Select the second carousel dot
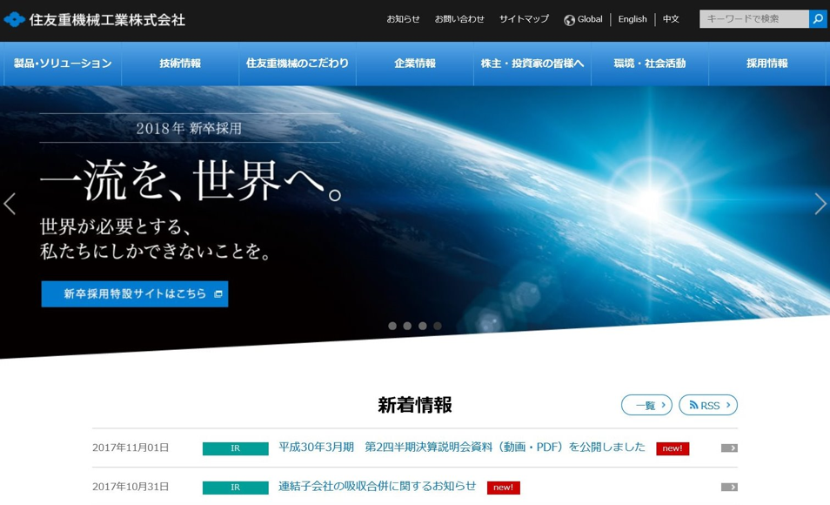The image size is (830, 505). click(x=407, y=326)
